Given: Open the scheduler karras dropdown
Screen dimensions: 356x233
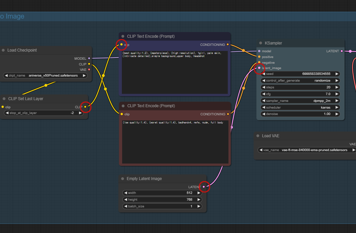Looking at the screenshot, I should [300, 107].
